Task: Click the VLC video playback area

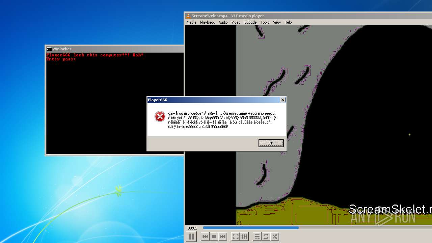Action: (x=308, y=125)
